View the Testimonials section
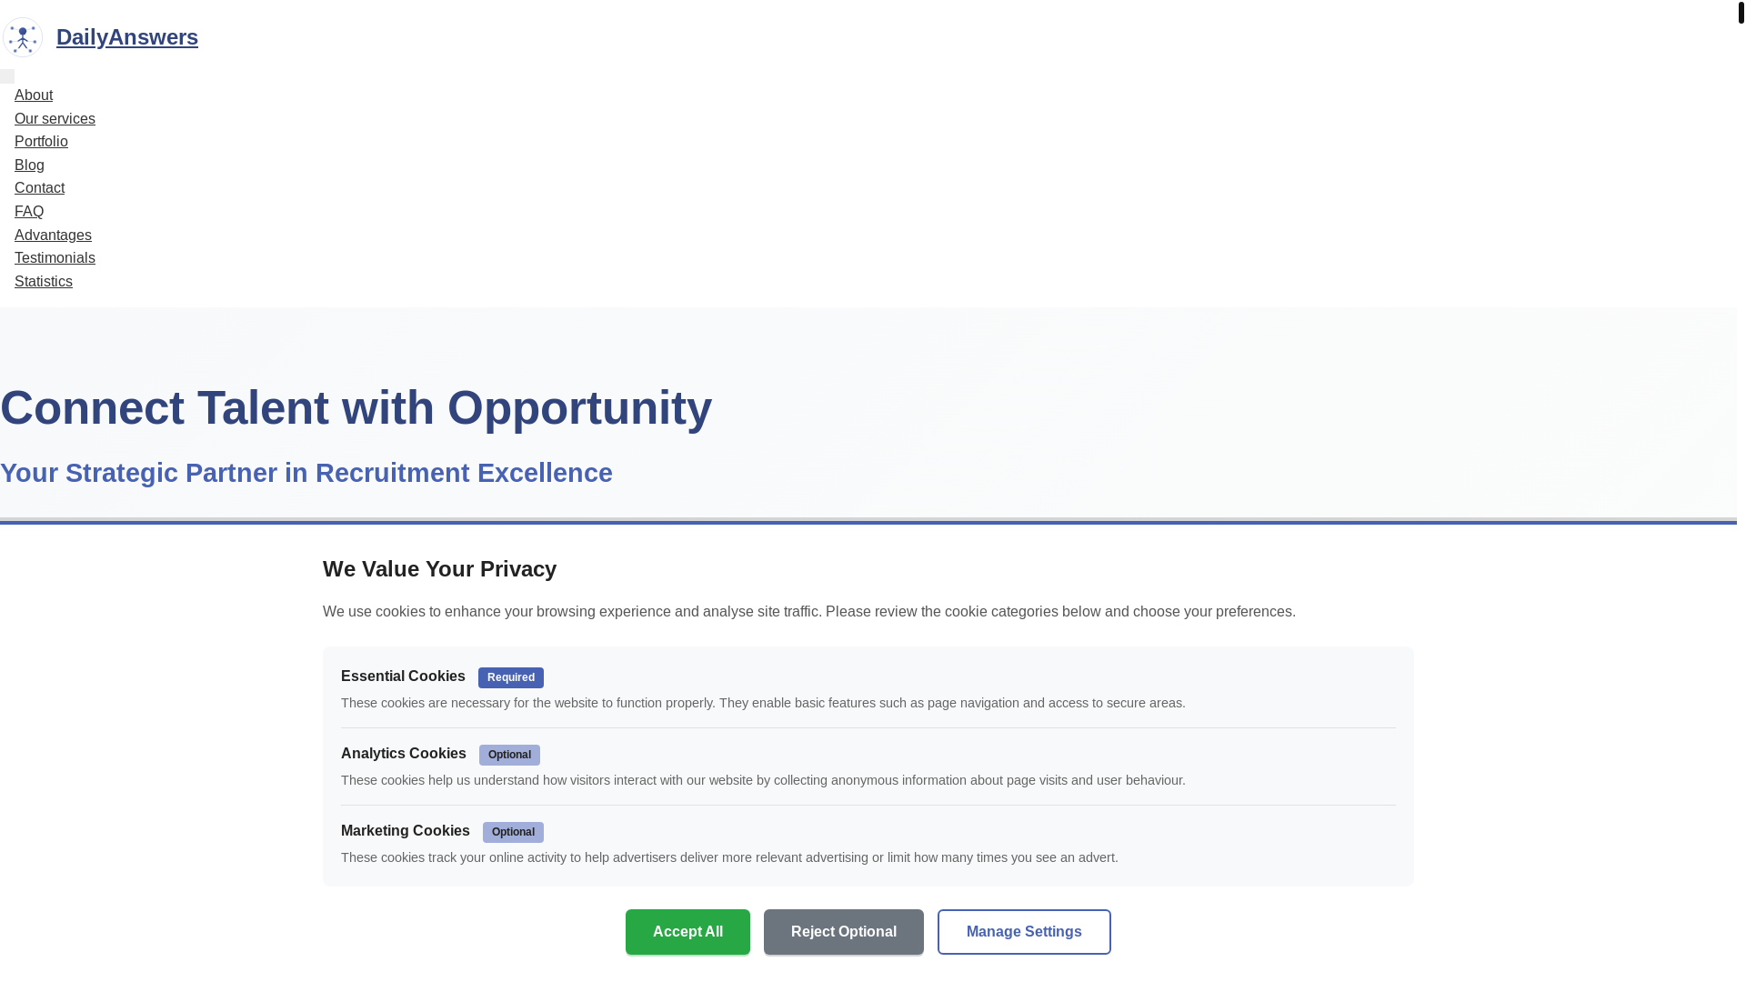The width and height of the screenshot is (1746, 982). [x=55, y=258]
